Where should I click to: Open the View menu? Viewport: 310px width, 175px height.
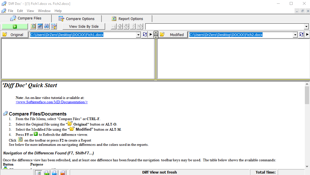[x=31, y=11]
